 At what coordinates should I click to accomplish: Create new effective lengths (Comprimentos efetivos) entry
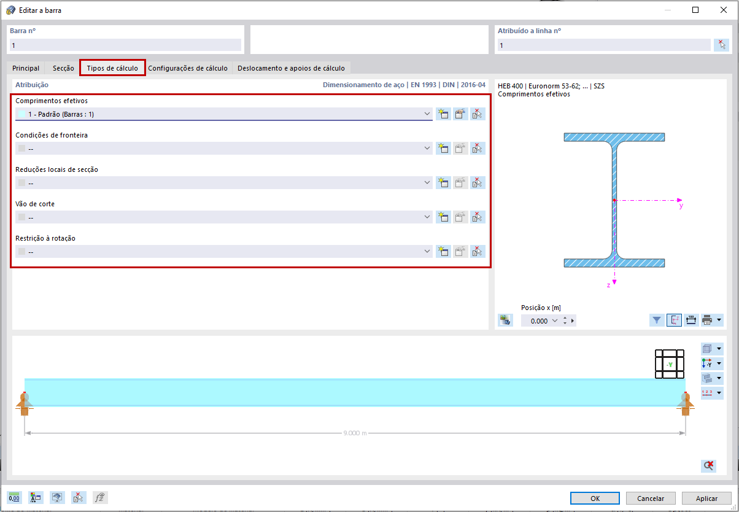pyautogui.click(x=443, y=114)
